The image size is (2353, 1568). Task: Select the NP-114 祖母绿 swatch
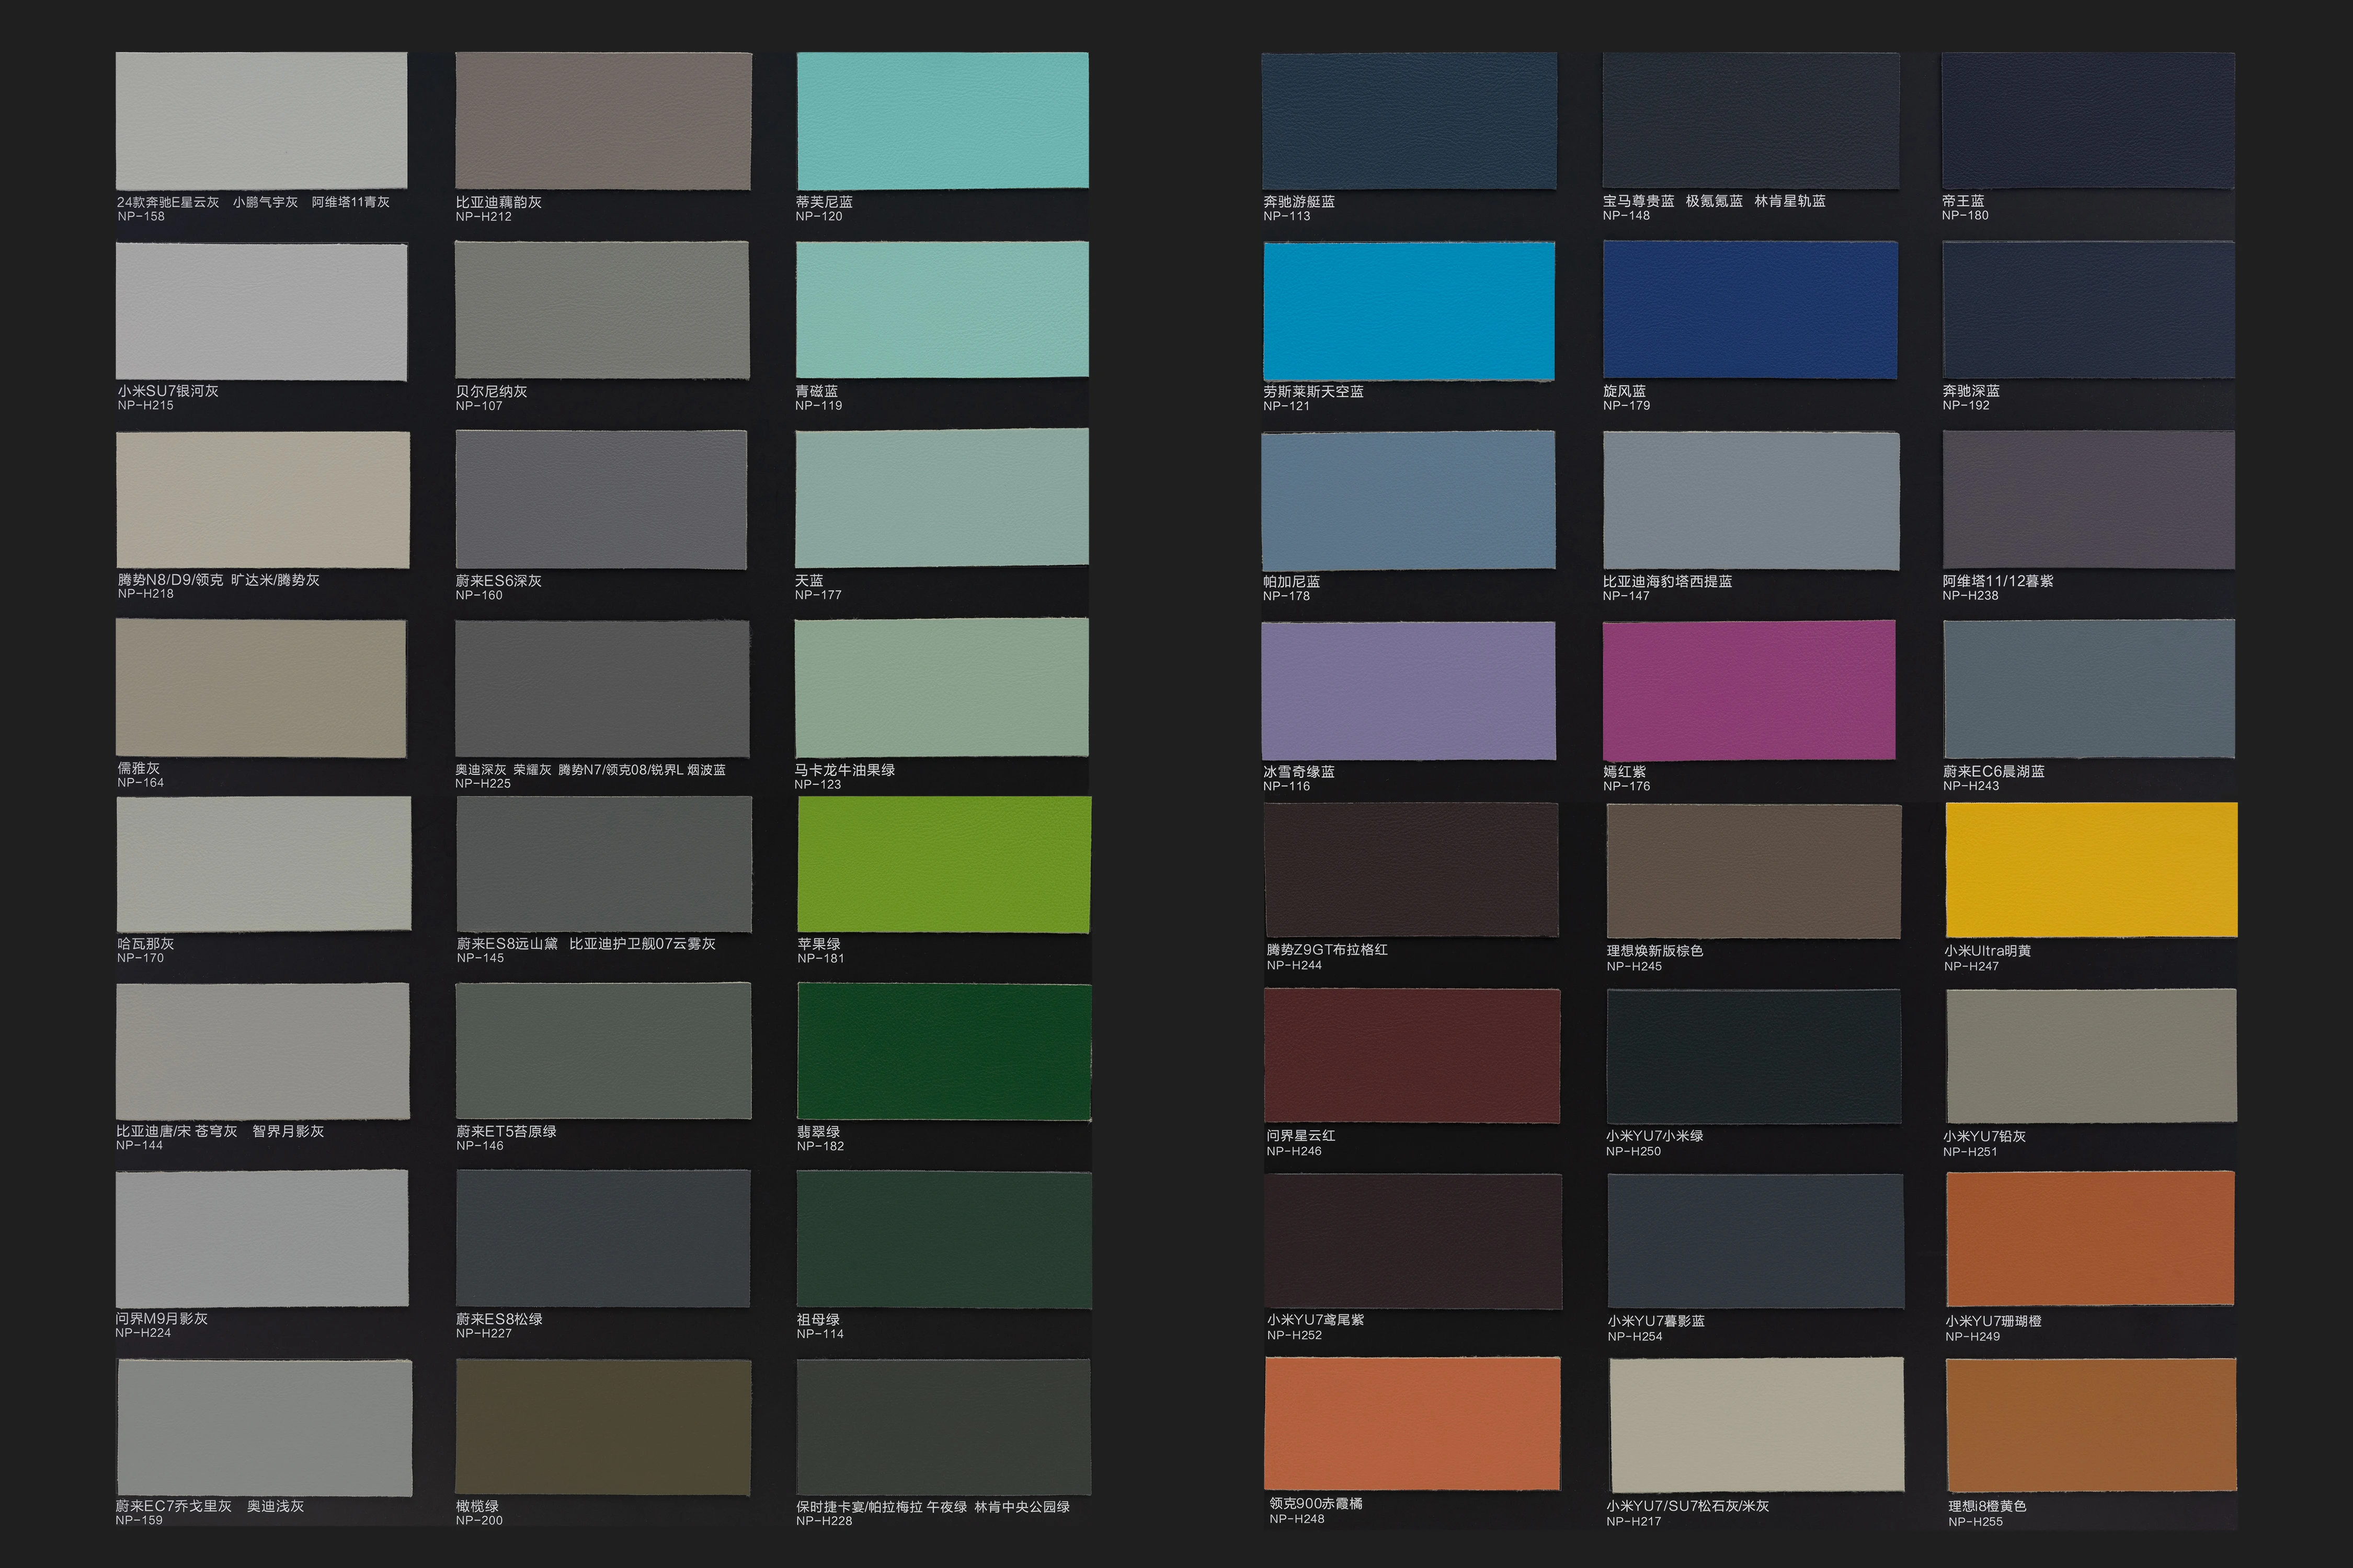pos(943,1240)
